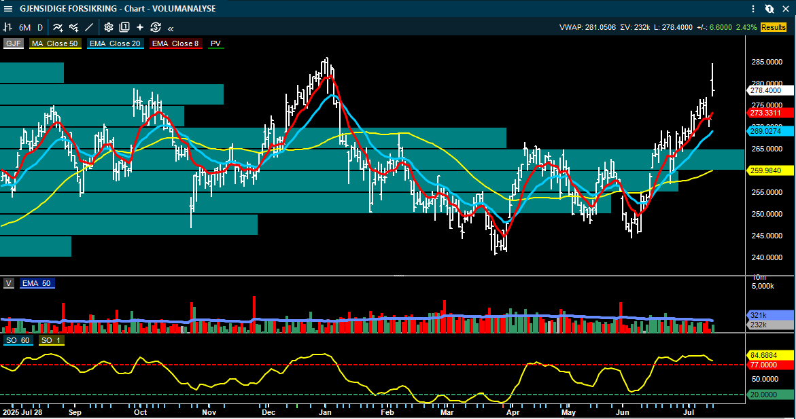
Task: Click the green 20.0000 level marker
Action: [769, 395]
